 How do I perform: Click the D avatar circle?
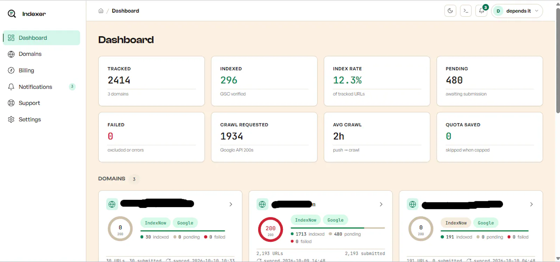pos(498,11)
